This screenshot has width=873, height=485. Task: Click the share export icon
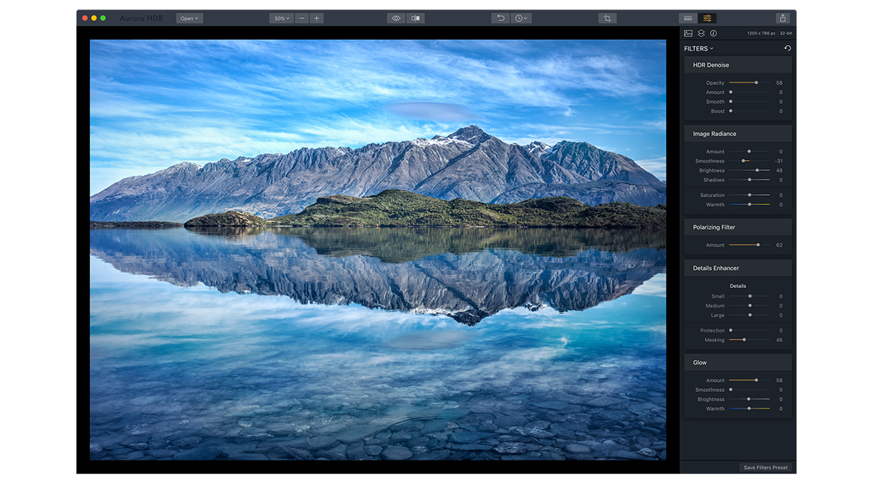click(783, 18)
